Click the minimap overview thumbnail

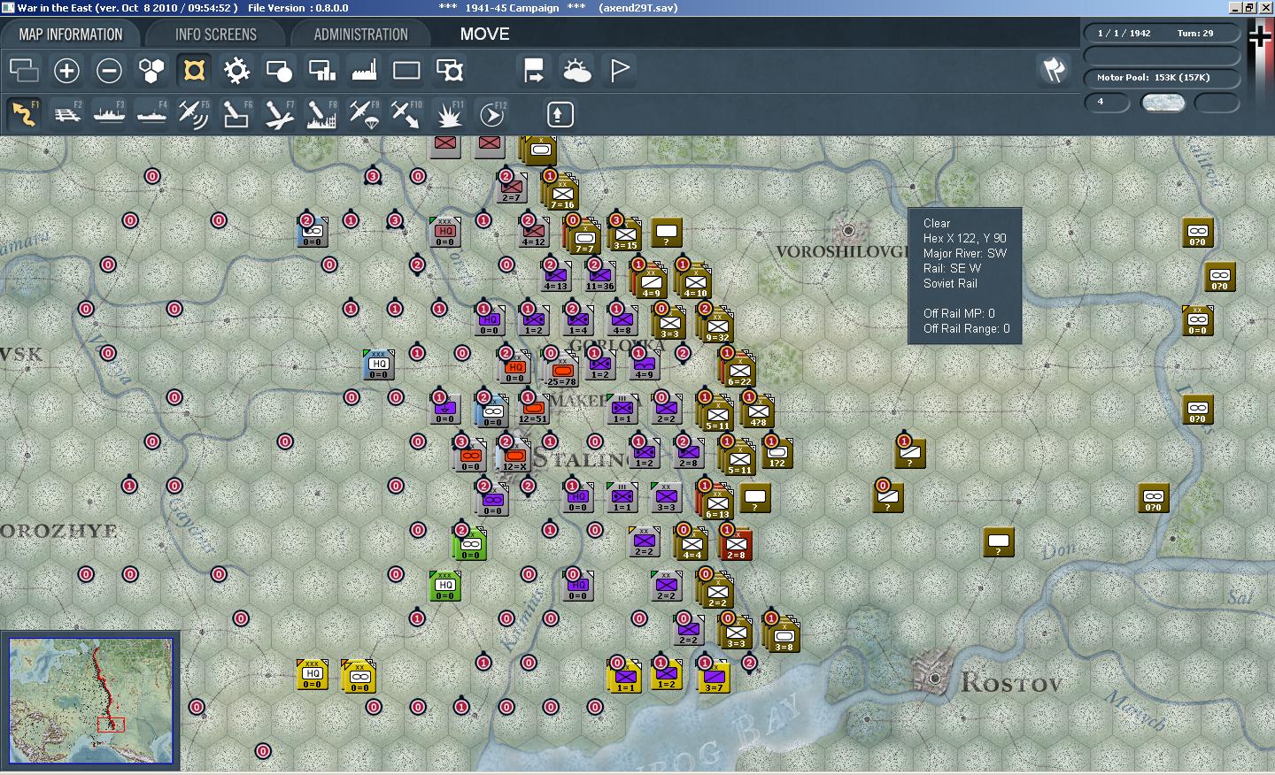coord(90,700)
